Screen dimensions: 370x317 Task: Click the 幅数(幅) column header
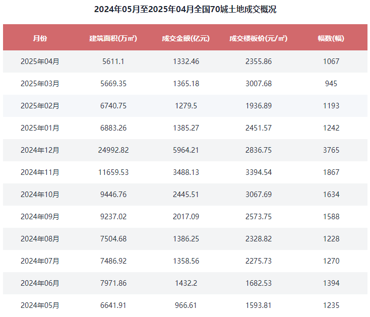pos(331,38)
